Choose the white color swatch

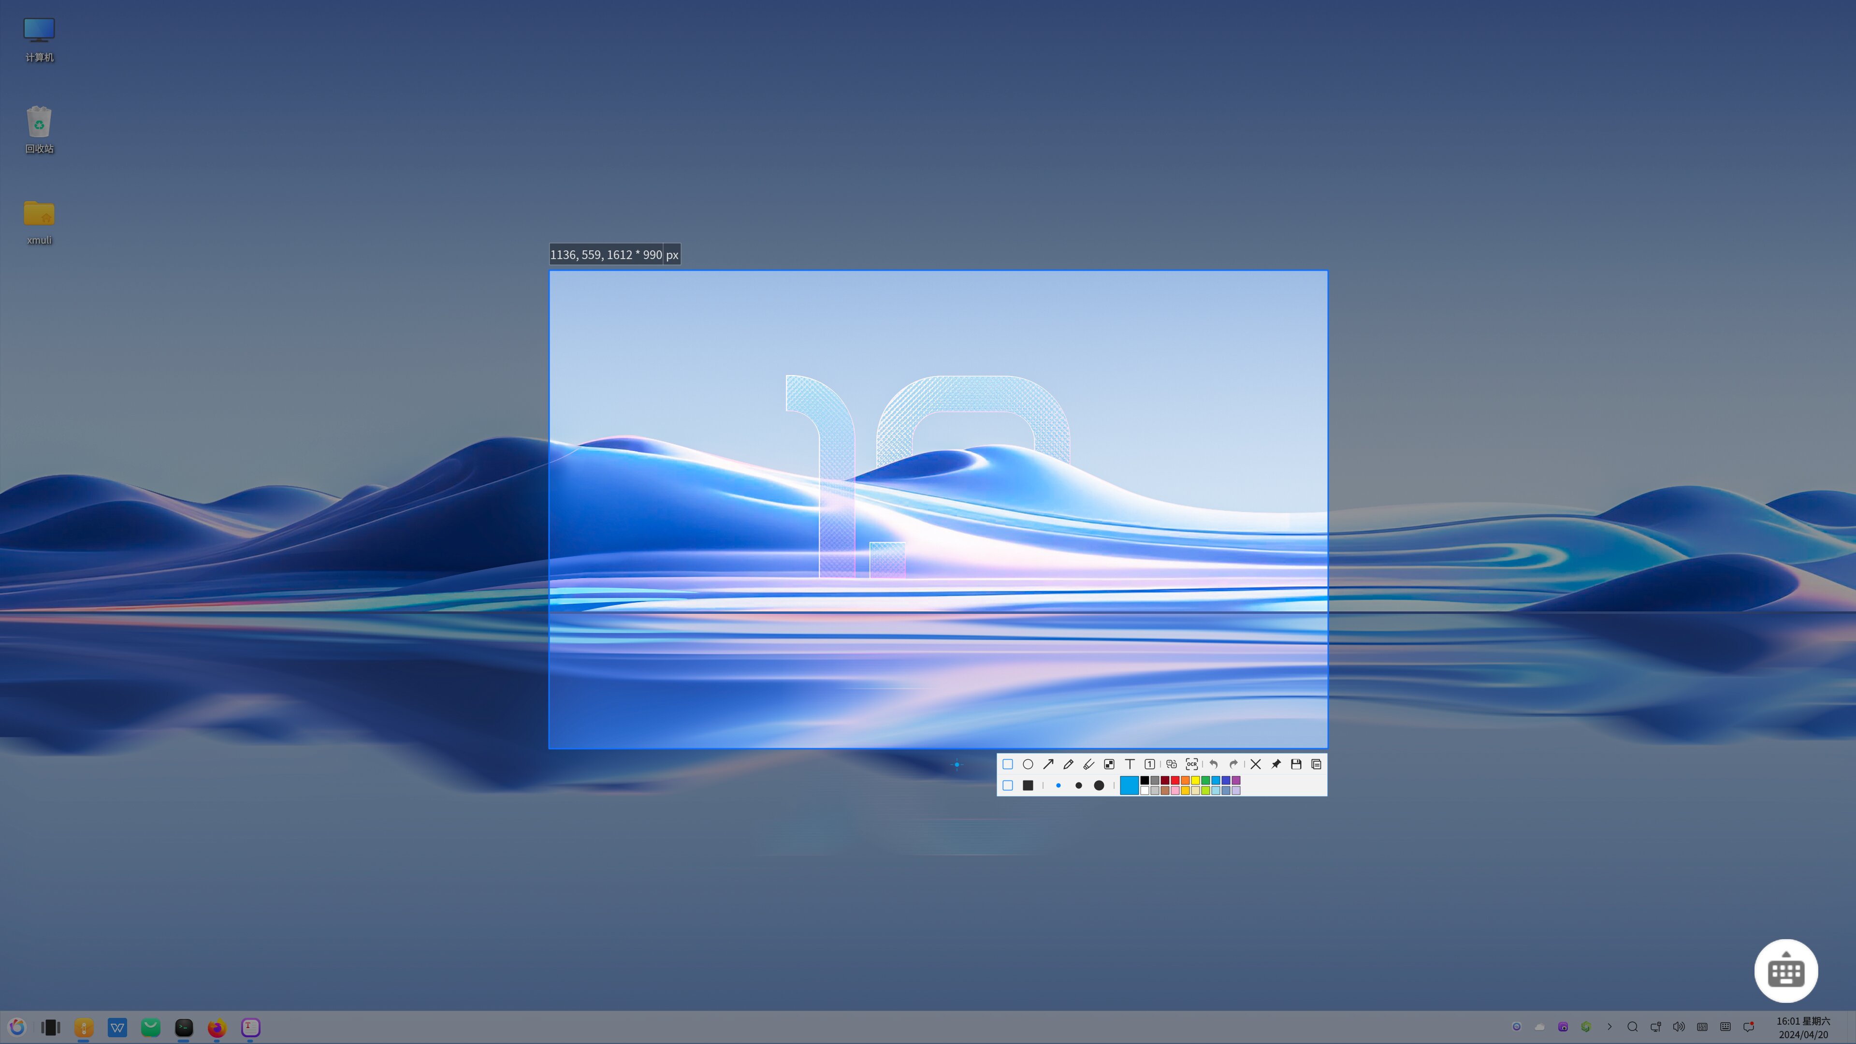pos(1145,790)
